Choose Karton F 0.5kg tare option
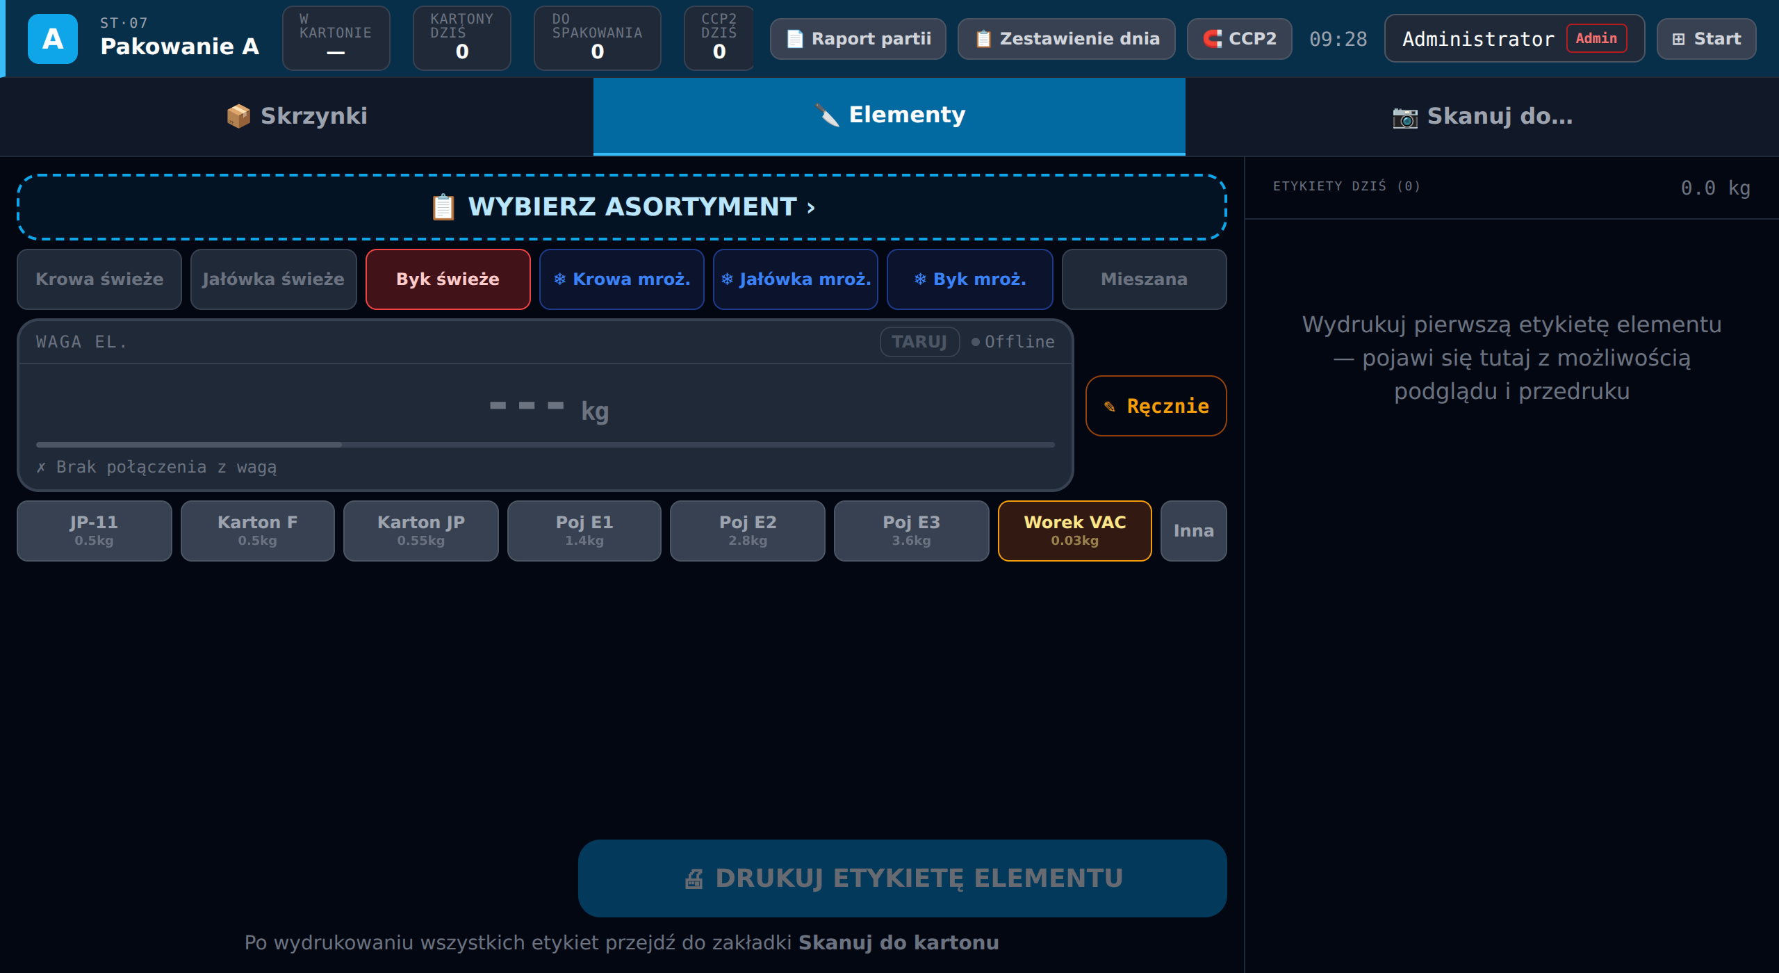 click(258, 531)
